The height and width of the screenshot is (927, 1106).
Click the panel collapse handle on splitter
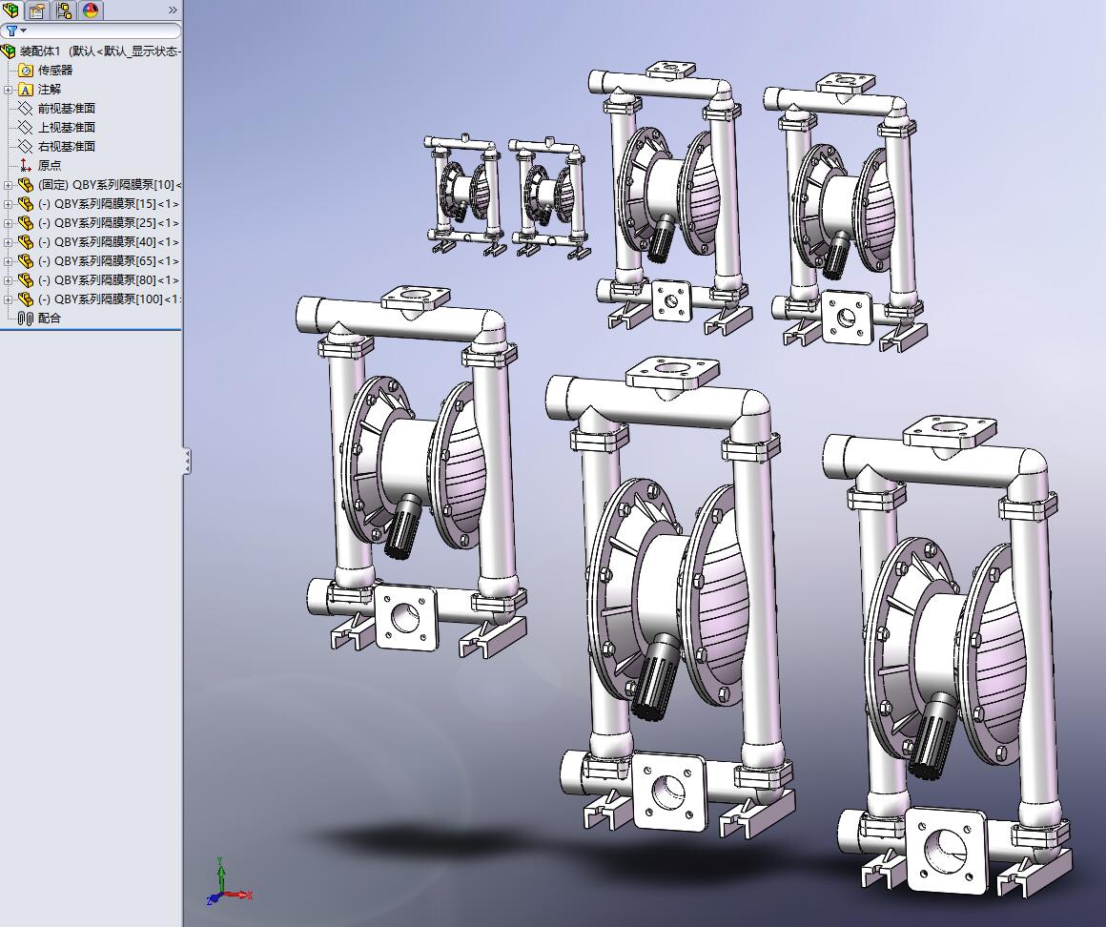tap(187, 462)
